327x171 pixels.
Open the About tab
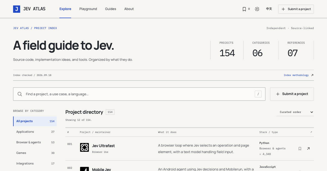coord(129,9)
